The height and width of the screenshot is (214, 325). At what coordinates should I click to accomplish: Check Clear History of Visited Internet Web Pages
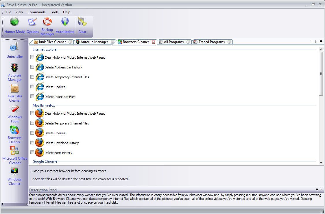click(x=32, y=57)
